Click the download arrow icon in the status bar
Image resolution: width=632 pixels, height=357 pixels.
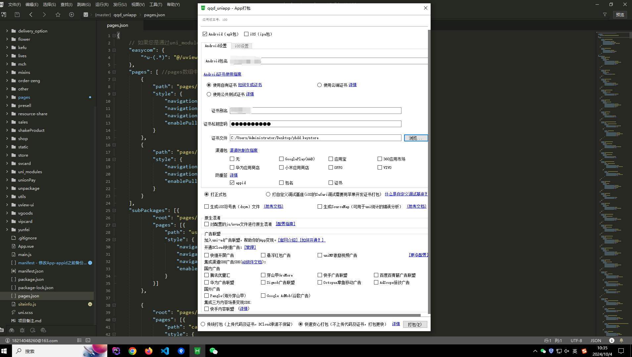click(612, 340)
